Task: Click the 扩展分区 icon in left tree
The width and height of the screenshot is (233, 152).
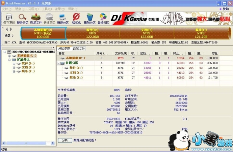Action: [x=14, y=60]
